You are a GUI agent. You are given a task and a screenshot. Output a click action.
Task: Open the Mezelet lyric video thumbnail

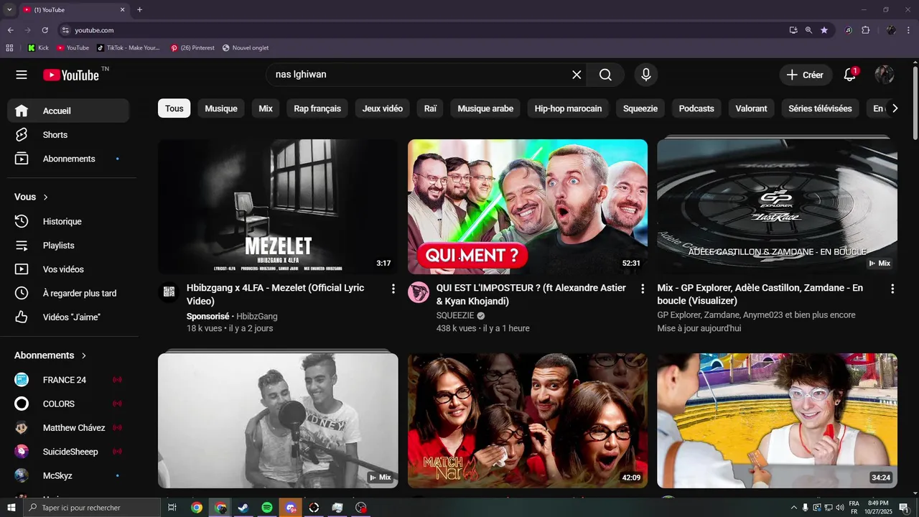pos(278,207)
